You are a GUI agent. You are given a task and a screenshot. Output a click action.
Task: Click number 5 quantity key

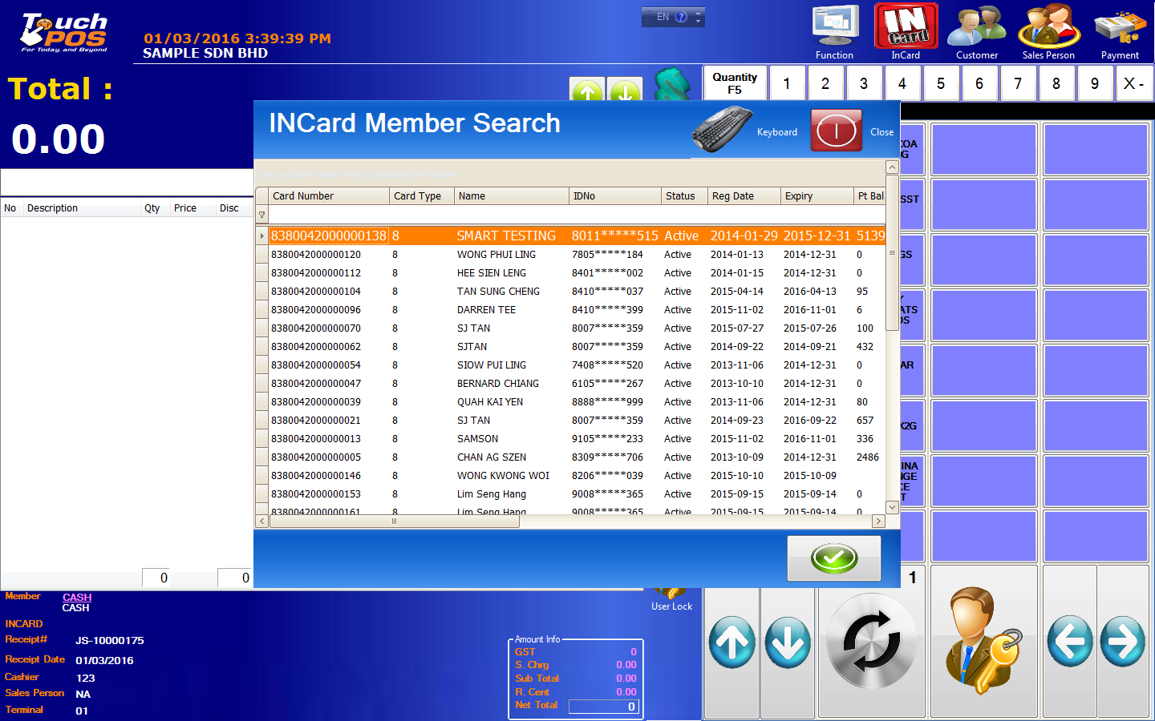(941, 83)
